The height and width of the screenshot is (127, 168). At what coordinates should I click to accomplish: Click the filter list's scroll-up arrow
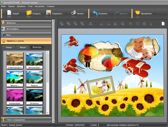point(48,52)
